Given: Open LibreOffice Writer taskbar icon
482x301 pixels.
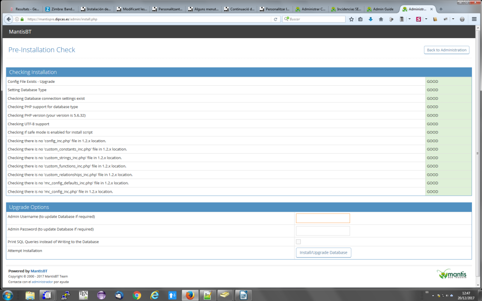Looking at the screenshot, I should pos(243,295).
